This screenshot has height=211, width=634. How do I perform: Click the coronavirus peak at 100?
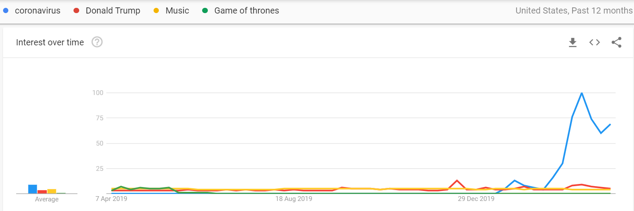[x=581, y=93]
